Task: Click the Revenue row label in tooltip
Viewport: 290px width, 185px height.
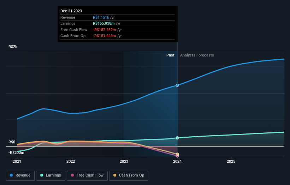Action: [68, 17]
